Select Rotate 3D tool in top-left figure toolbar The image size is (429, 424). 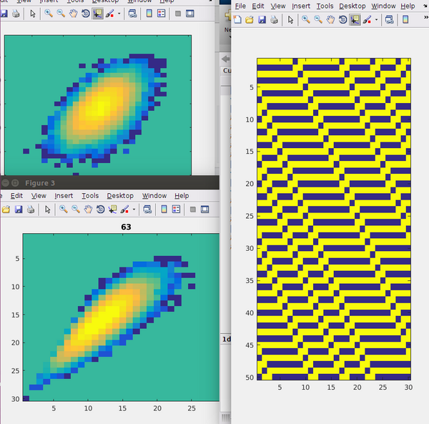click(86, 14)
